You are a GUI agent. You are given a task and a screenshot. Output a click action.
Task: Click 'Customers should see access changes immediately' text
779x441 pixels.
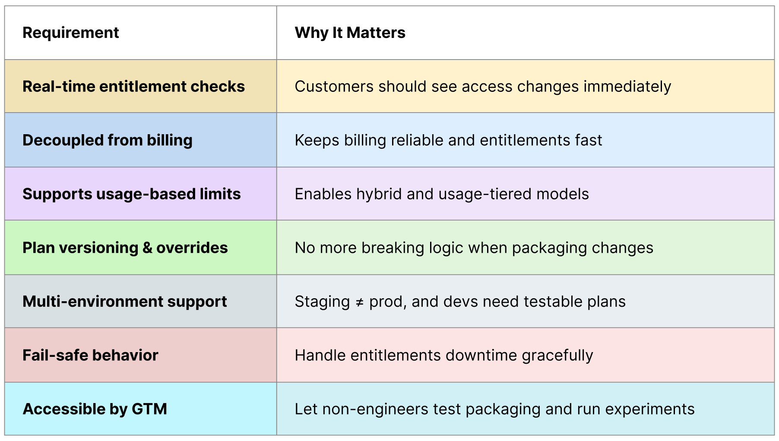pyautogui.click(x=483, y=87)
